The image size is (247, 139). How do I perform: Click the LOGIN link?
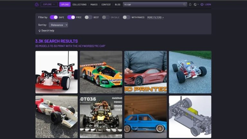coord(208,5)
